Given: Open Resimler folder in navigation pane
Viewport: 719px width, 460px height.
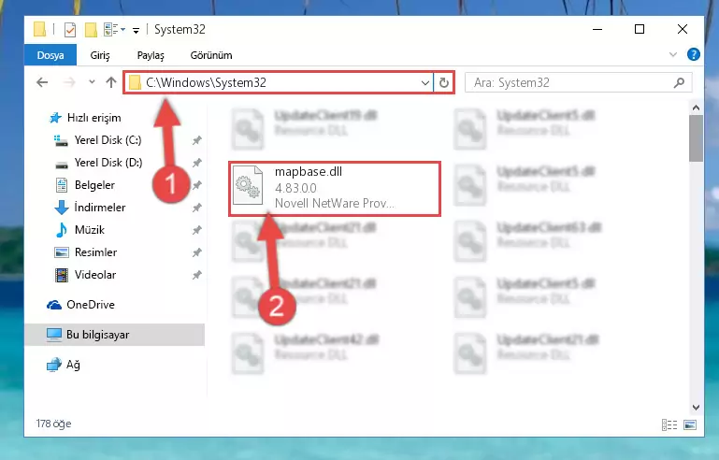Looking at the screenshot, I should [95, 252].
